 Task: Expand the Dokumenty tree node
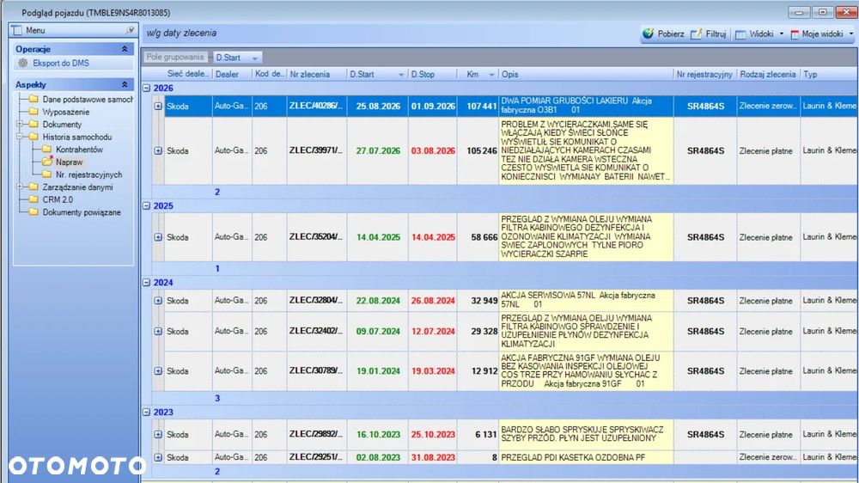20,125
